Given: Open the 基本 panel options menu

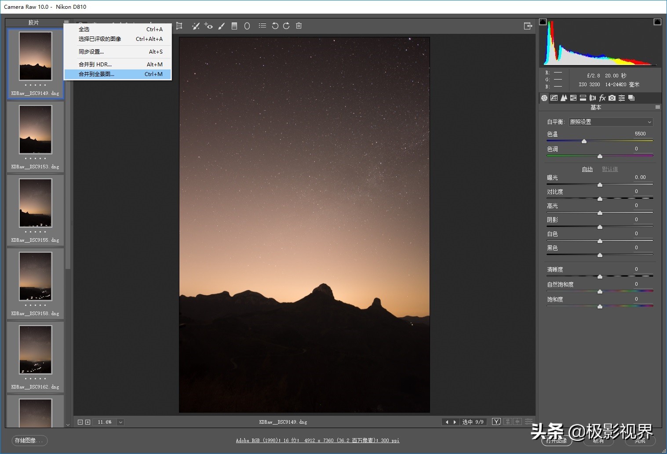Looking at the screenshot, I should (x=658, y=107).
